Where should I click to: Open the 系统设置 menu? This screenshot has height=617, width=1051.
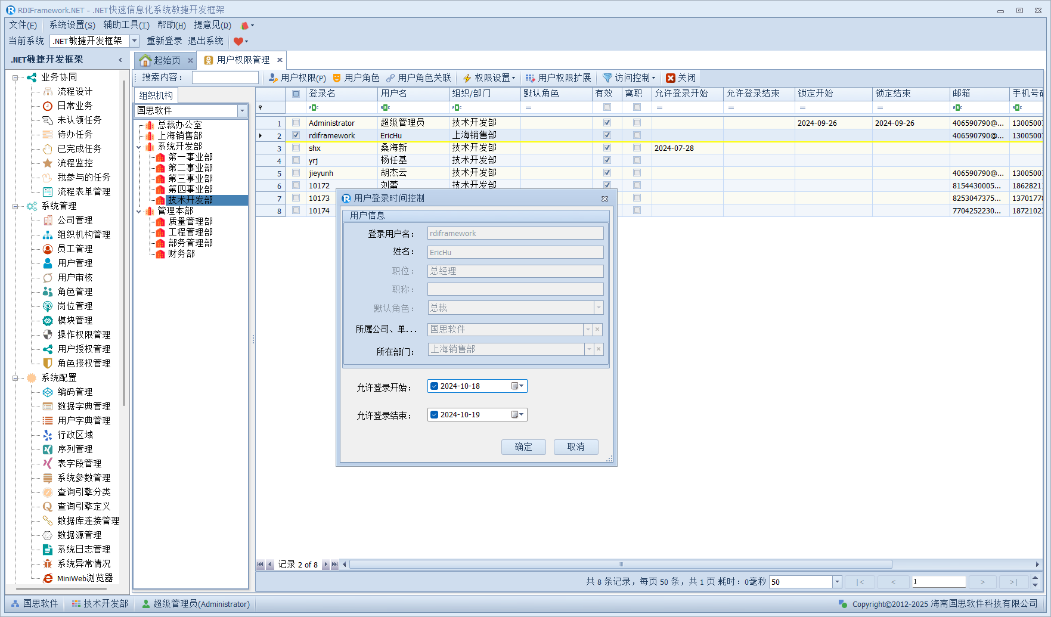point(72,25)
